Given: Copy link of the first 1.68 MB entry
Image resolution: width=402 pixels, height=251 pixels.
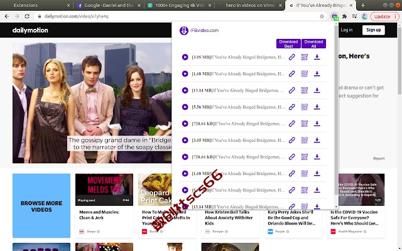Looking at the screenshot, I should pyautogui.click(x=291, y=74).
